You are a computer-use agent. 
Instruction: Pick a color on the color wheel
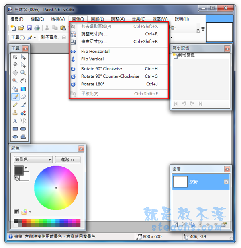[x=56, y=188]
